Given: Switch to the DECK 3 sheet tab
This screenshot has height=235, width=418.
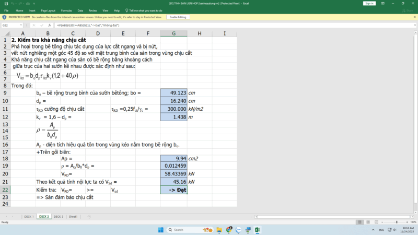Looking at the screenshot, I should [59, 216].
